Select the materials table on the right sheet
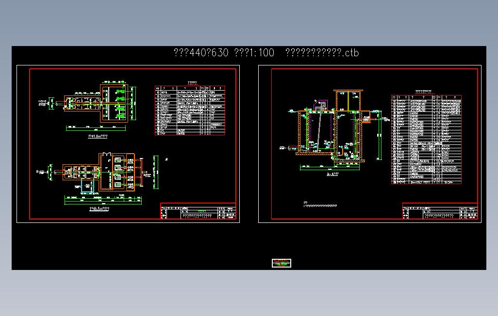This screenshot has height=316, width=498. (426, 139)
